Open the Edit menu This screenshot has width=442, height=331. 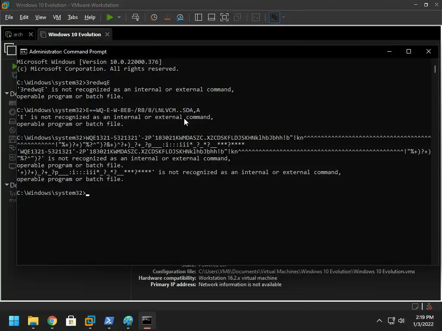[x=24, y=17]
